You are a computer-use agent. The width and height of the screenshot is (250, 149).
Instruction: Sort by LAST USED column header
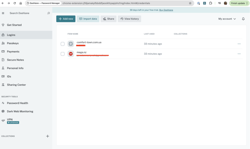point(149,34)
